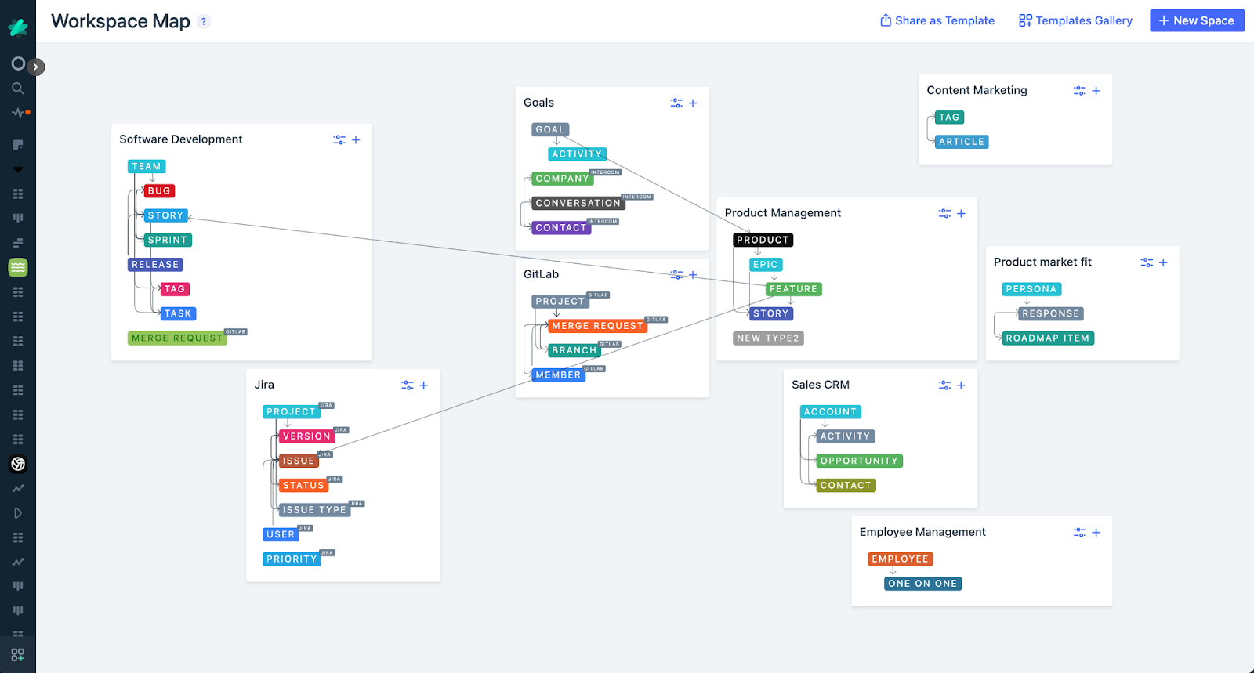Select the RELEASE type badge
The width and height of the screenshot is (1254, 673).
pyautogui.click(x=155, y=265)
